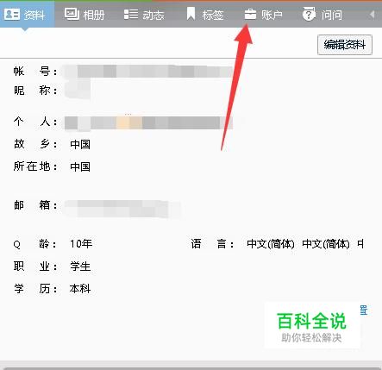Switch to the 相册 album tab

coord(85,15)
